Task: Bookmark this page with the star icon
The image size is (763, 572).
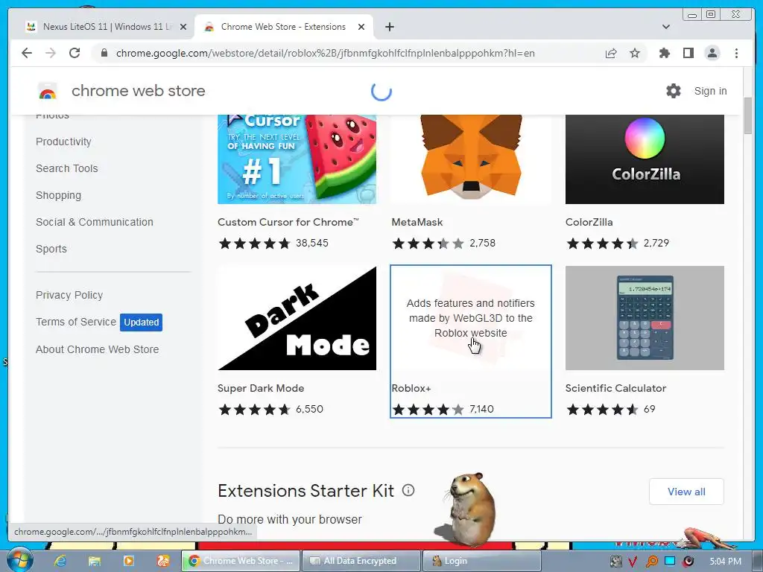Action: pyautogui.click(x=635, y=53)
